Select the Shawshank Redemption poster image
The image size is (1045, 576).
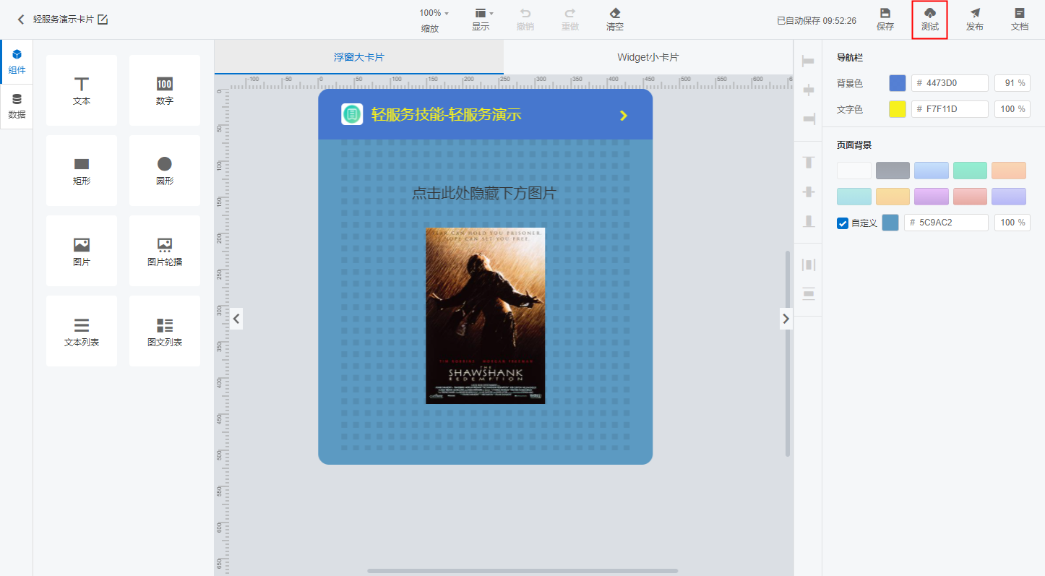pyautogui.click(x=486, y=316)
